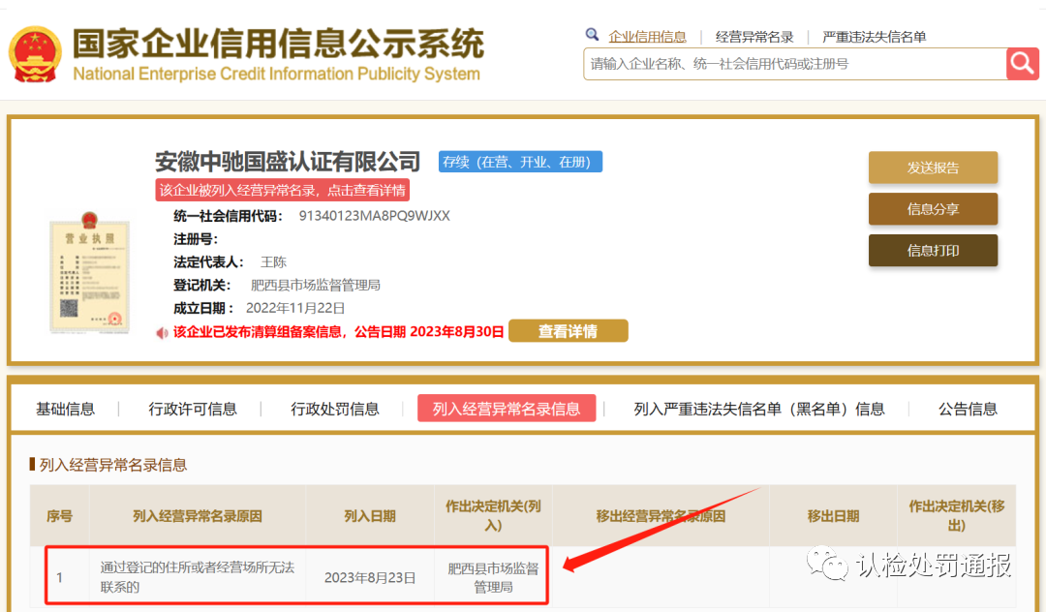Click the reason cell 通过登记的住所或者经营场所无法联系的

[x=198, y=577]
